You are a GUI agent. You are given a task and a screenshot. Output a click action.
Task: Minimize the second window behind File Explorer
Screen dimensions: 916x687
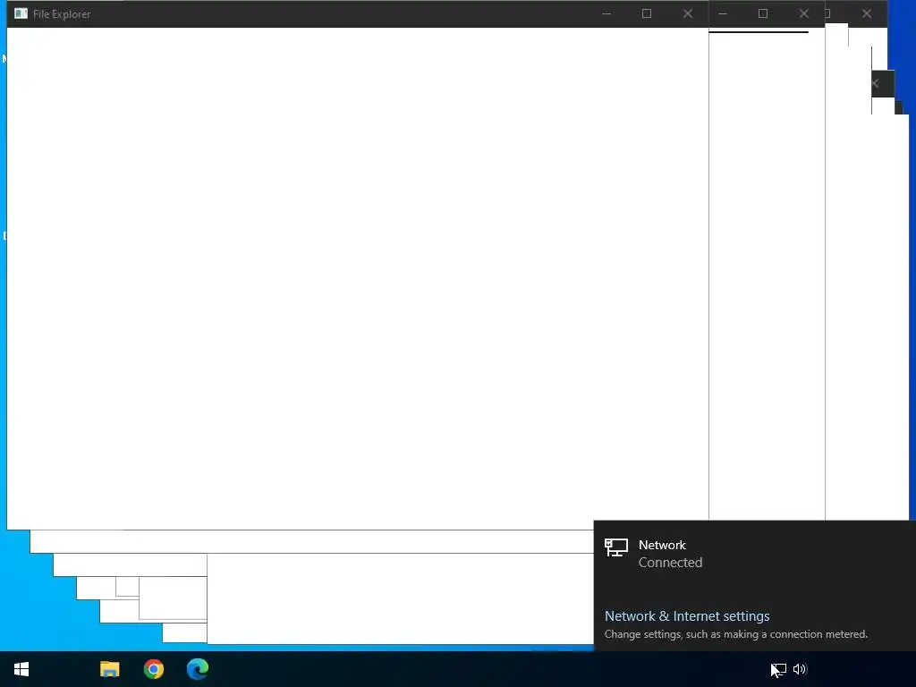(x=723, y=13)
